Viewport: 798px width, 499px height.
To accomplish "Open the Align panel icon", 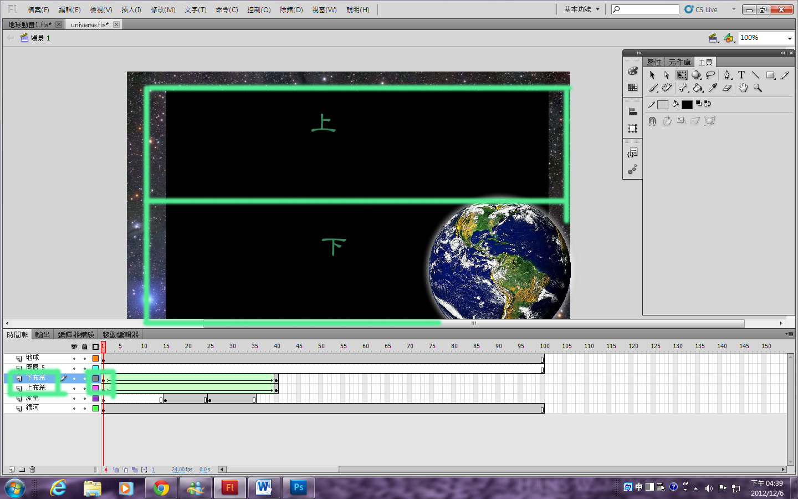I will pos(632,111).
